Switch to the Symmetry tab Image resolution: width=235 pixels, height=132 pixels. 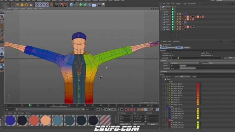tap(171, 48)
